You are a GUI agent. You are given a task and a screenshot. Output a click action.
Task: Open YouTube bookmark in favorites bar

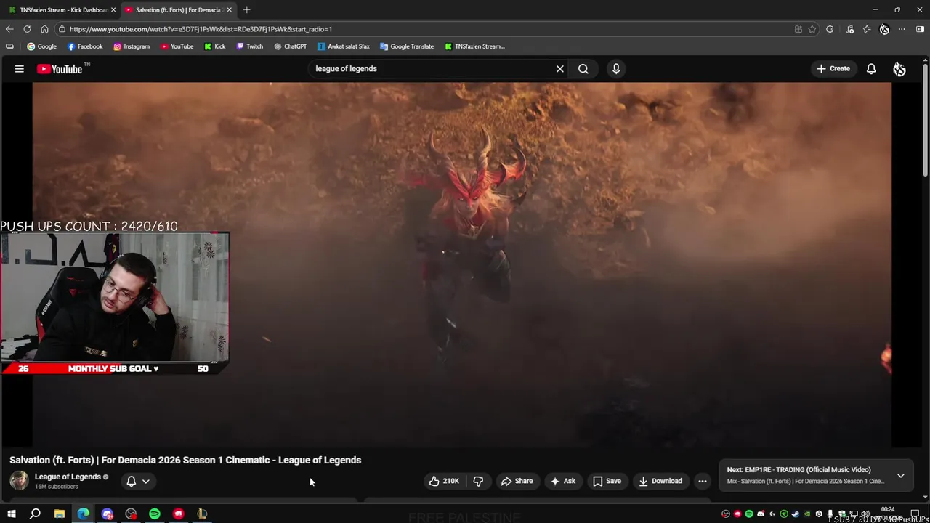coord(177,46)
